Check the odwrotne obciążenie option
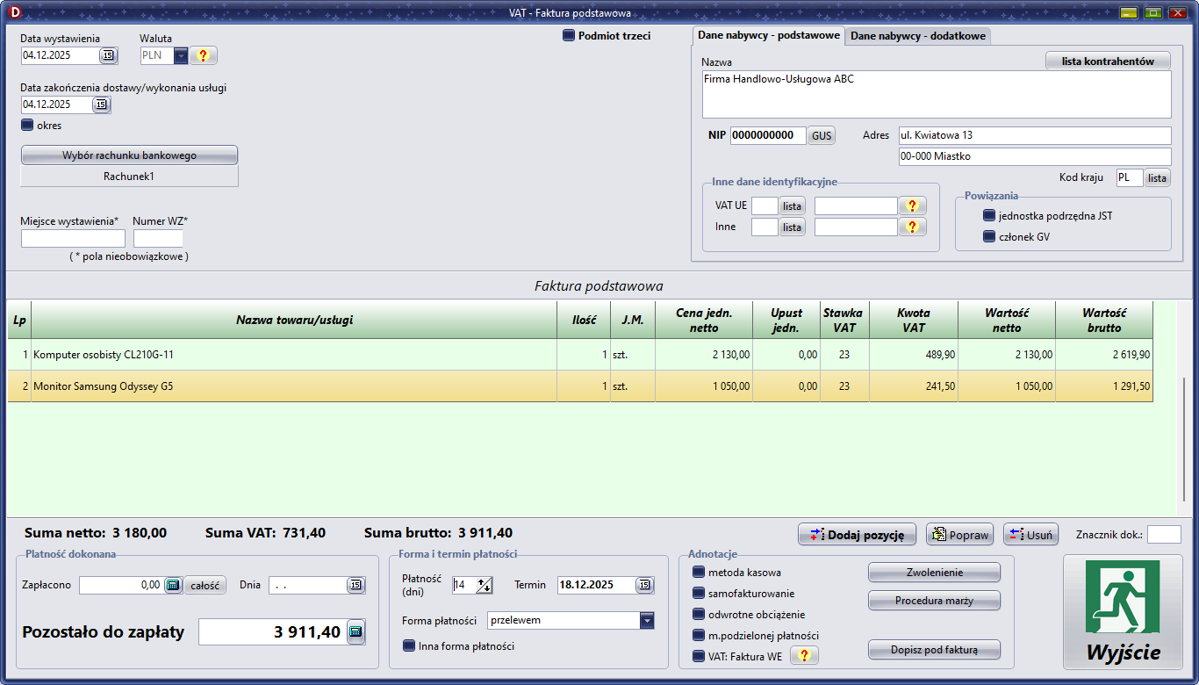The image size is (1199, 685). (699, 615)
